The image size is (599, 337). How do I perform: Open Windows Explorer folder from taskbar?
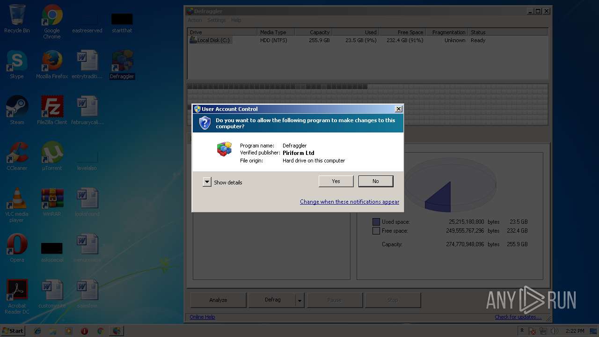[x=53, y=331]
